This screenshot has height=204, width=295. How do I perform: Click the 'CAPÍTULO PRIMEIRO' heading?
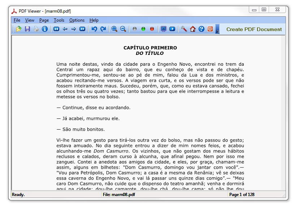click(150, 48)
